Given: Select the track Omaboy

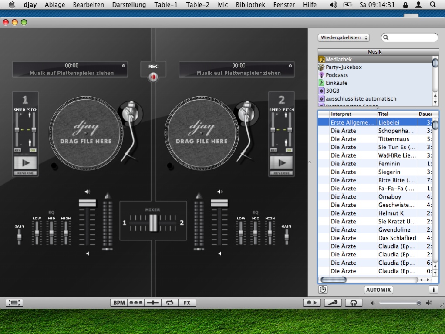Looking at the screenshot, I should tap(375, 197).
